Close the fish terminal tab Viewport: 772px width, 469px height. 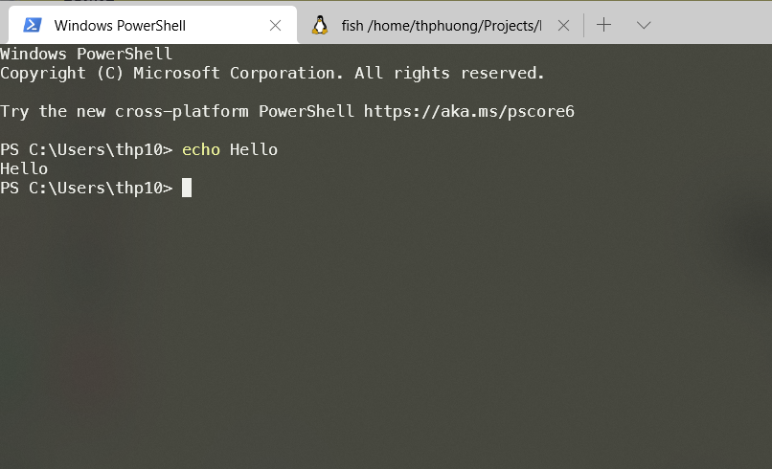tap(563, 25)
